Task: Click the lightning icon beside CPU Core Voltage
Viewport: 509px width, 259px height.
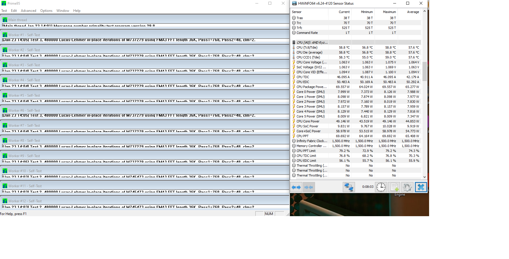Action: click(294, 62)
